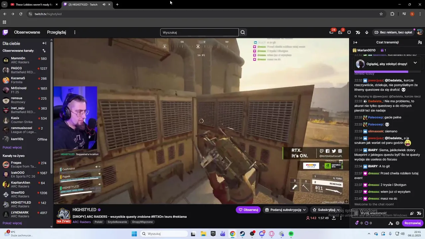
Task: Open Podaruj subskrypcję dropdown
Action: (285, 210)
